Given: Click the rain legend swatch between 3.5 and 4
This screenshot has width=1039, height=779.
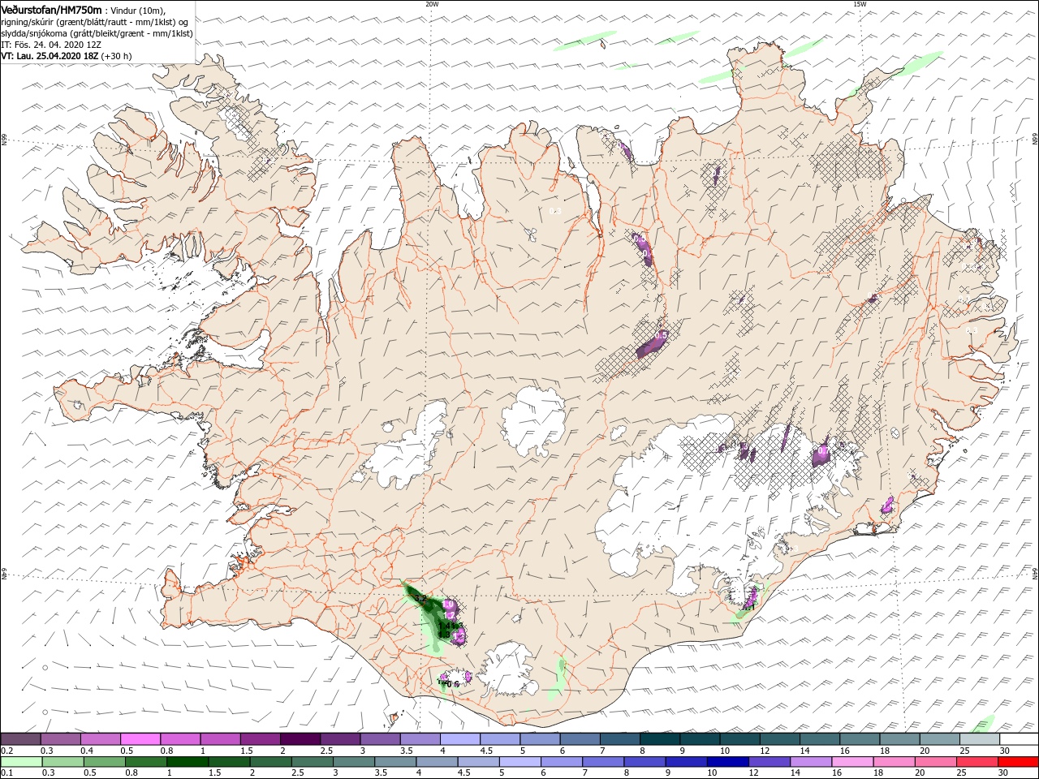Looking at the screenshot, I should [x=395, y=762].
